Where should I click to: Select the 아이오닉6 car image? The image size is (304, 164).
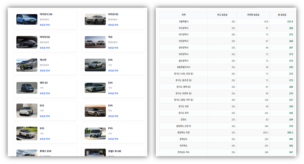(27, 42)
